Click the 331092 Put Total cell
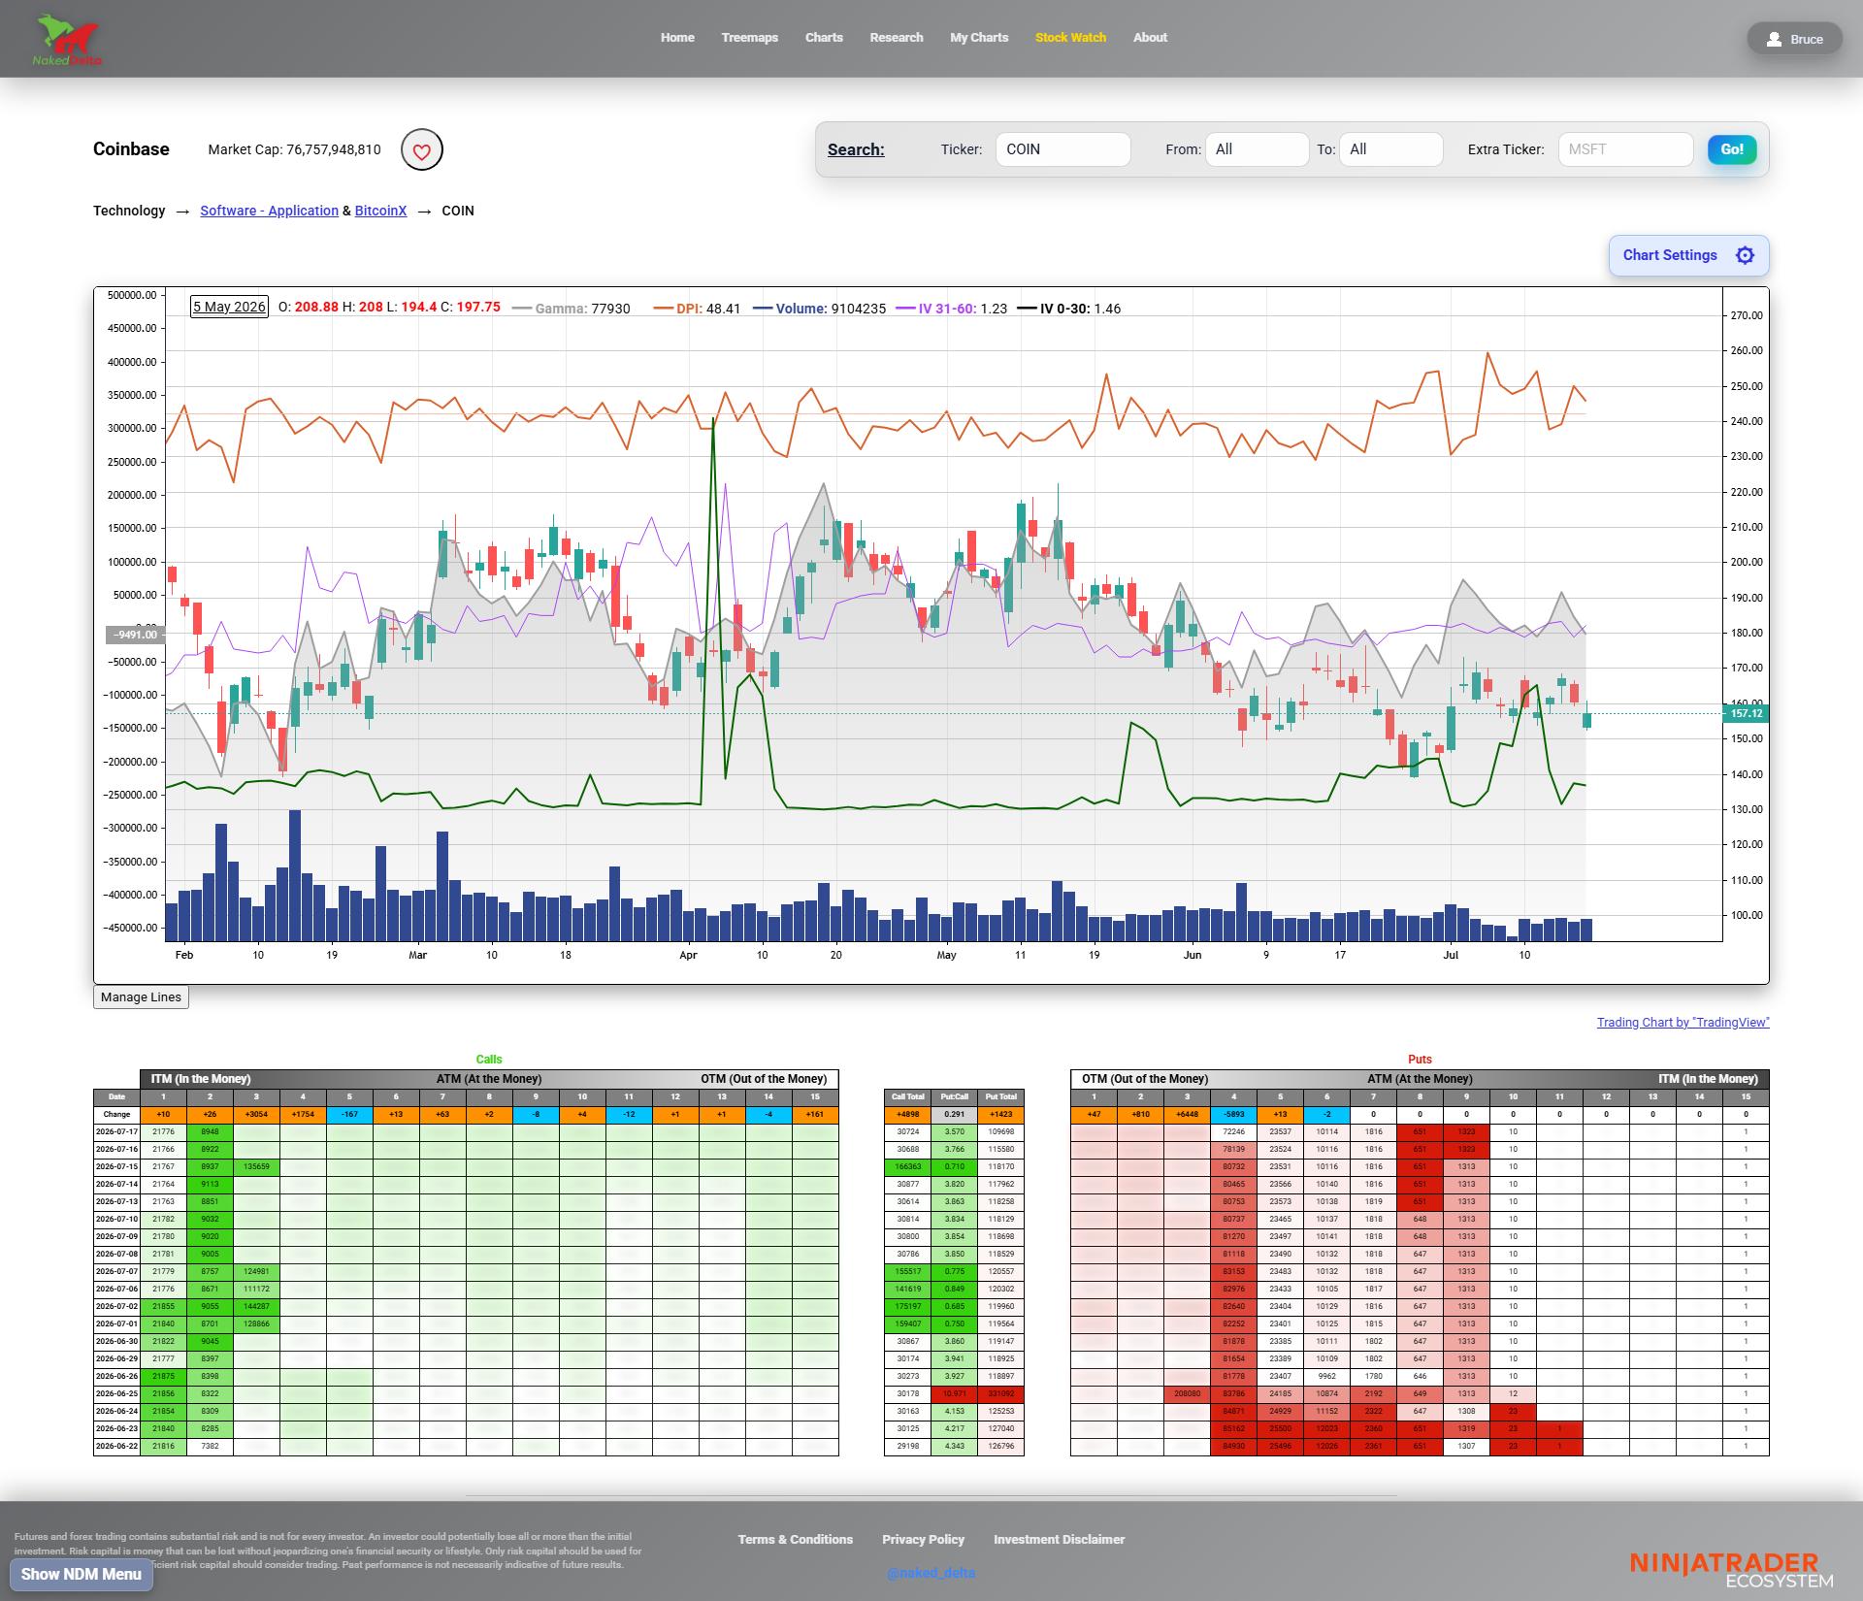1863x1601 pixels. tap(1001, 1394)
